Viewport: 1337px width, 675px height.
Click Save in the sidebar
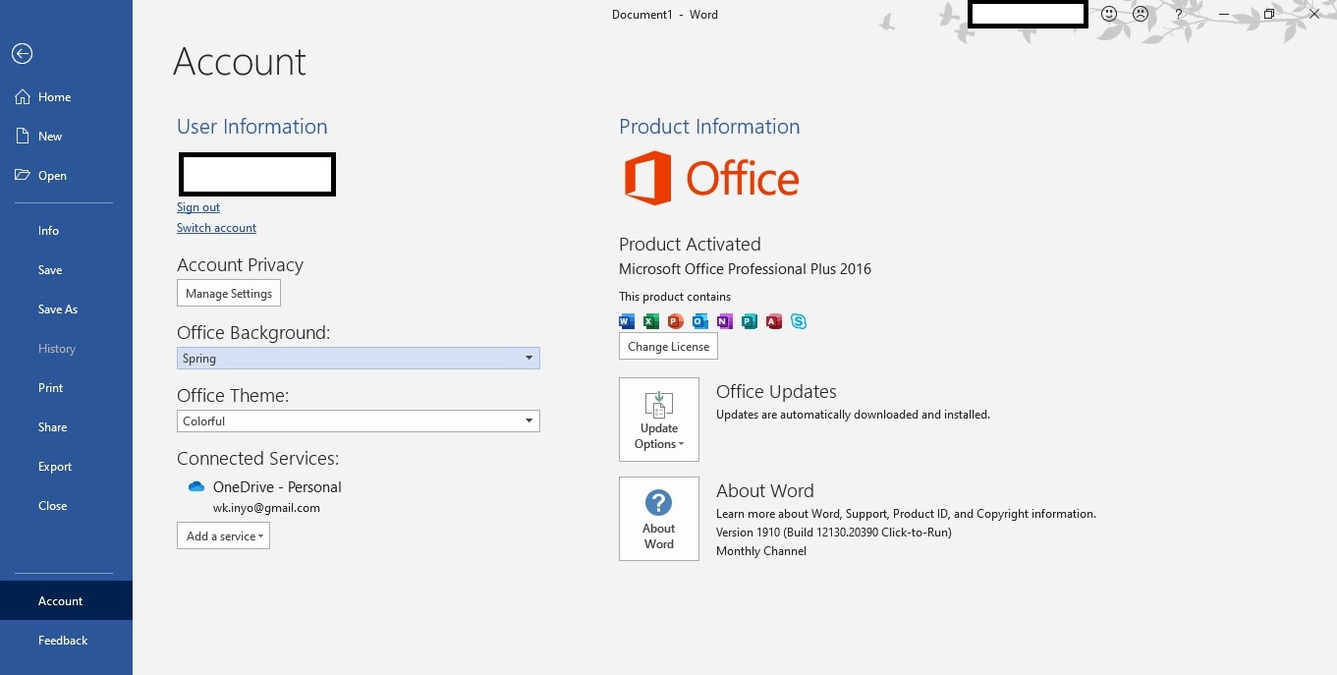pyautogui.click(x=66, y=270)
